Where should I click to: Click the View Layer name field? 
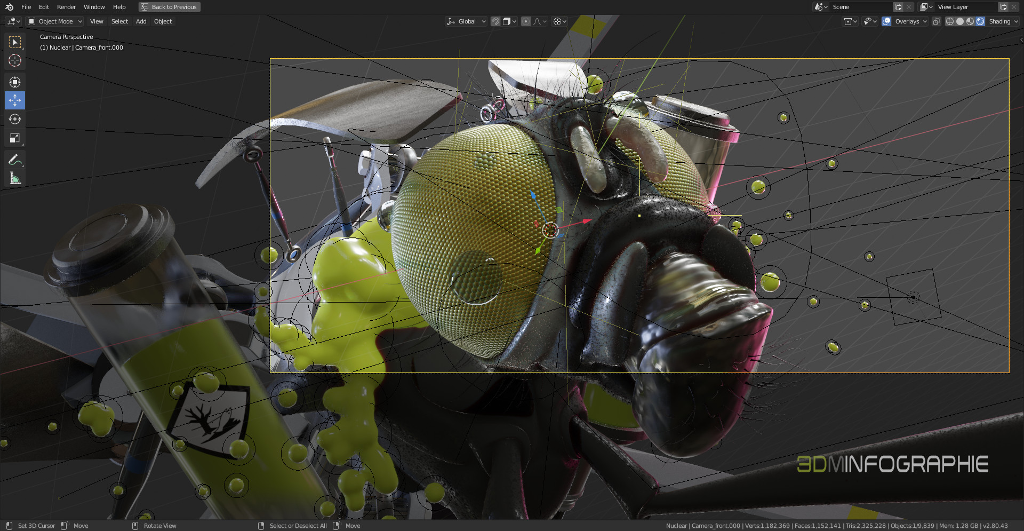[x=966, y=7]
